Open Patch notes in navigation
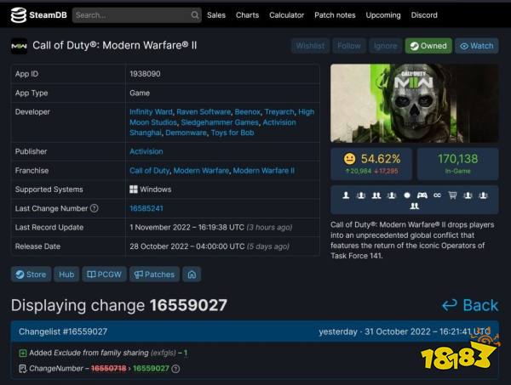The height and width of the screenshot is (385, 511). tap(335, 15)
